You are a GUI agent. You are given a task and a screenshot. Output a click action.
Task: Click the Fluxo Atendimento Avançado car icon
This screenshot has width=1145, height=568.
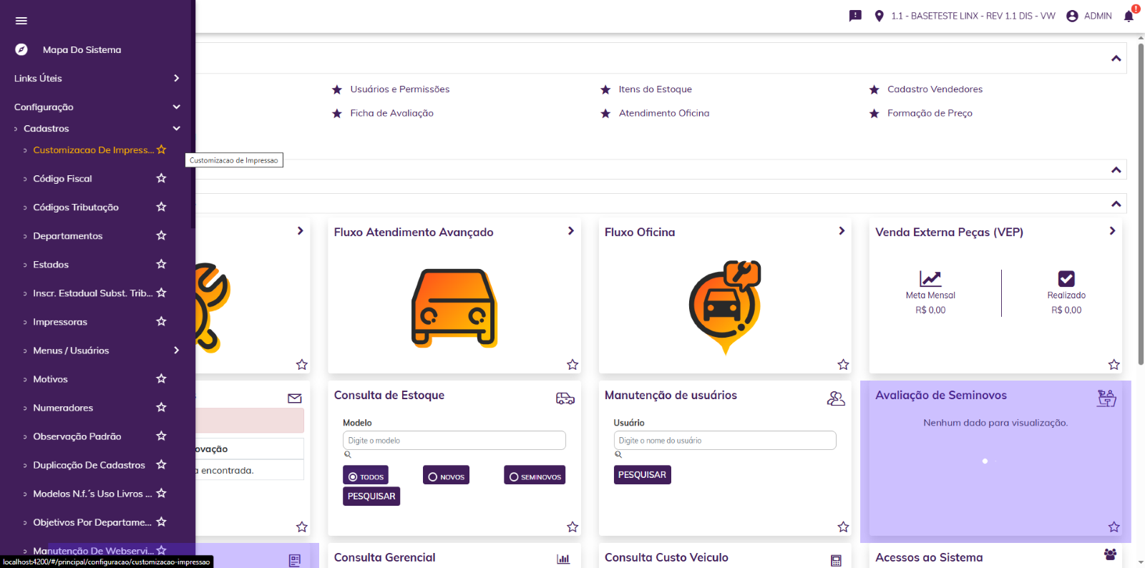click(x=454, y=308)
